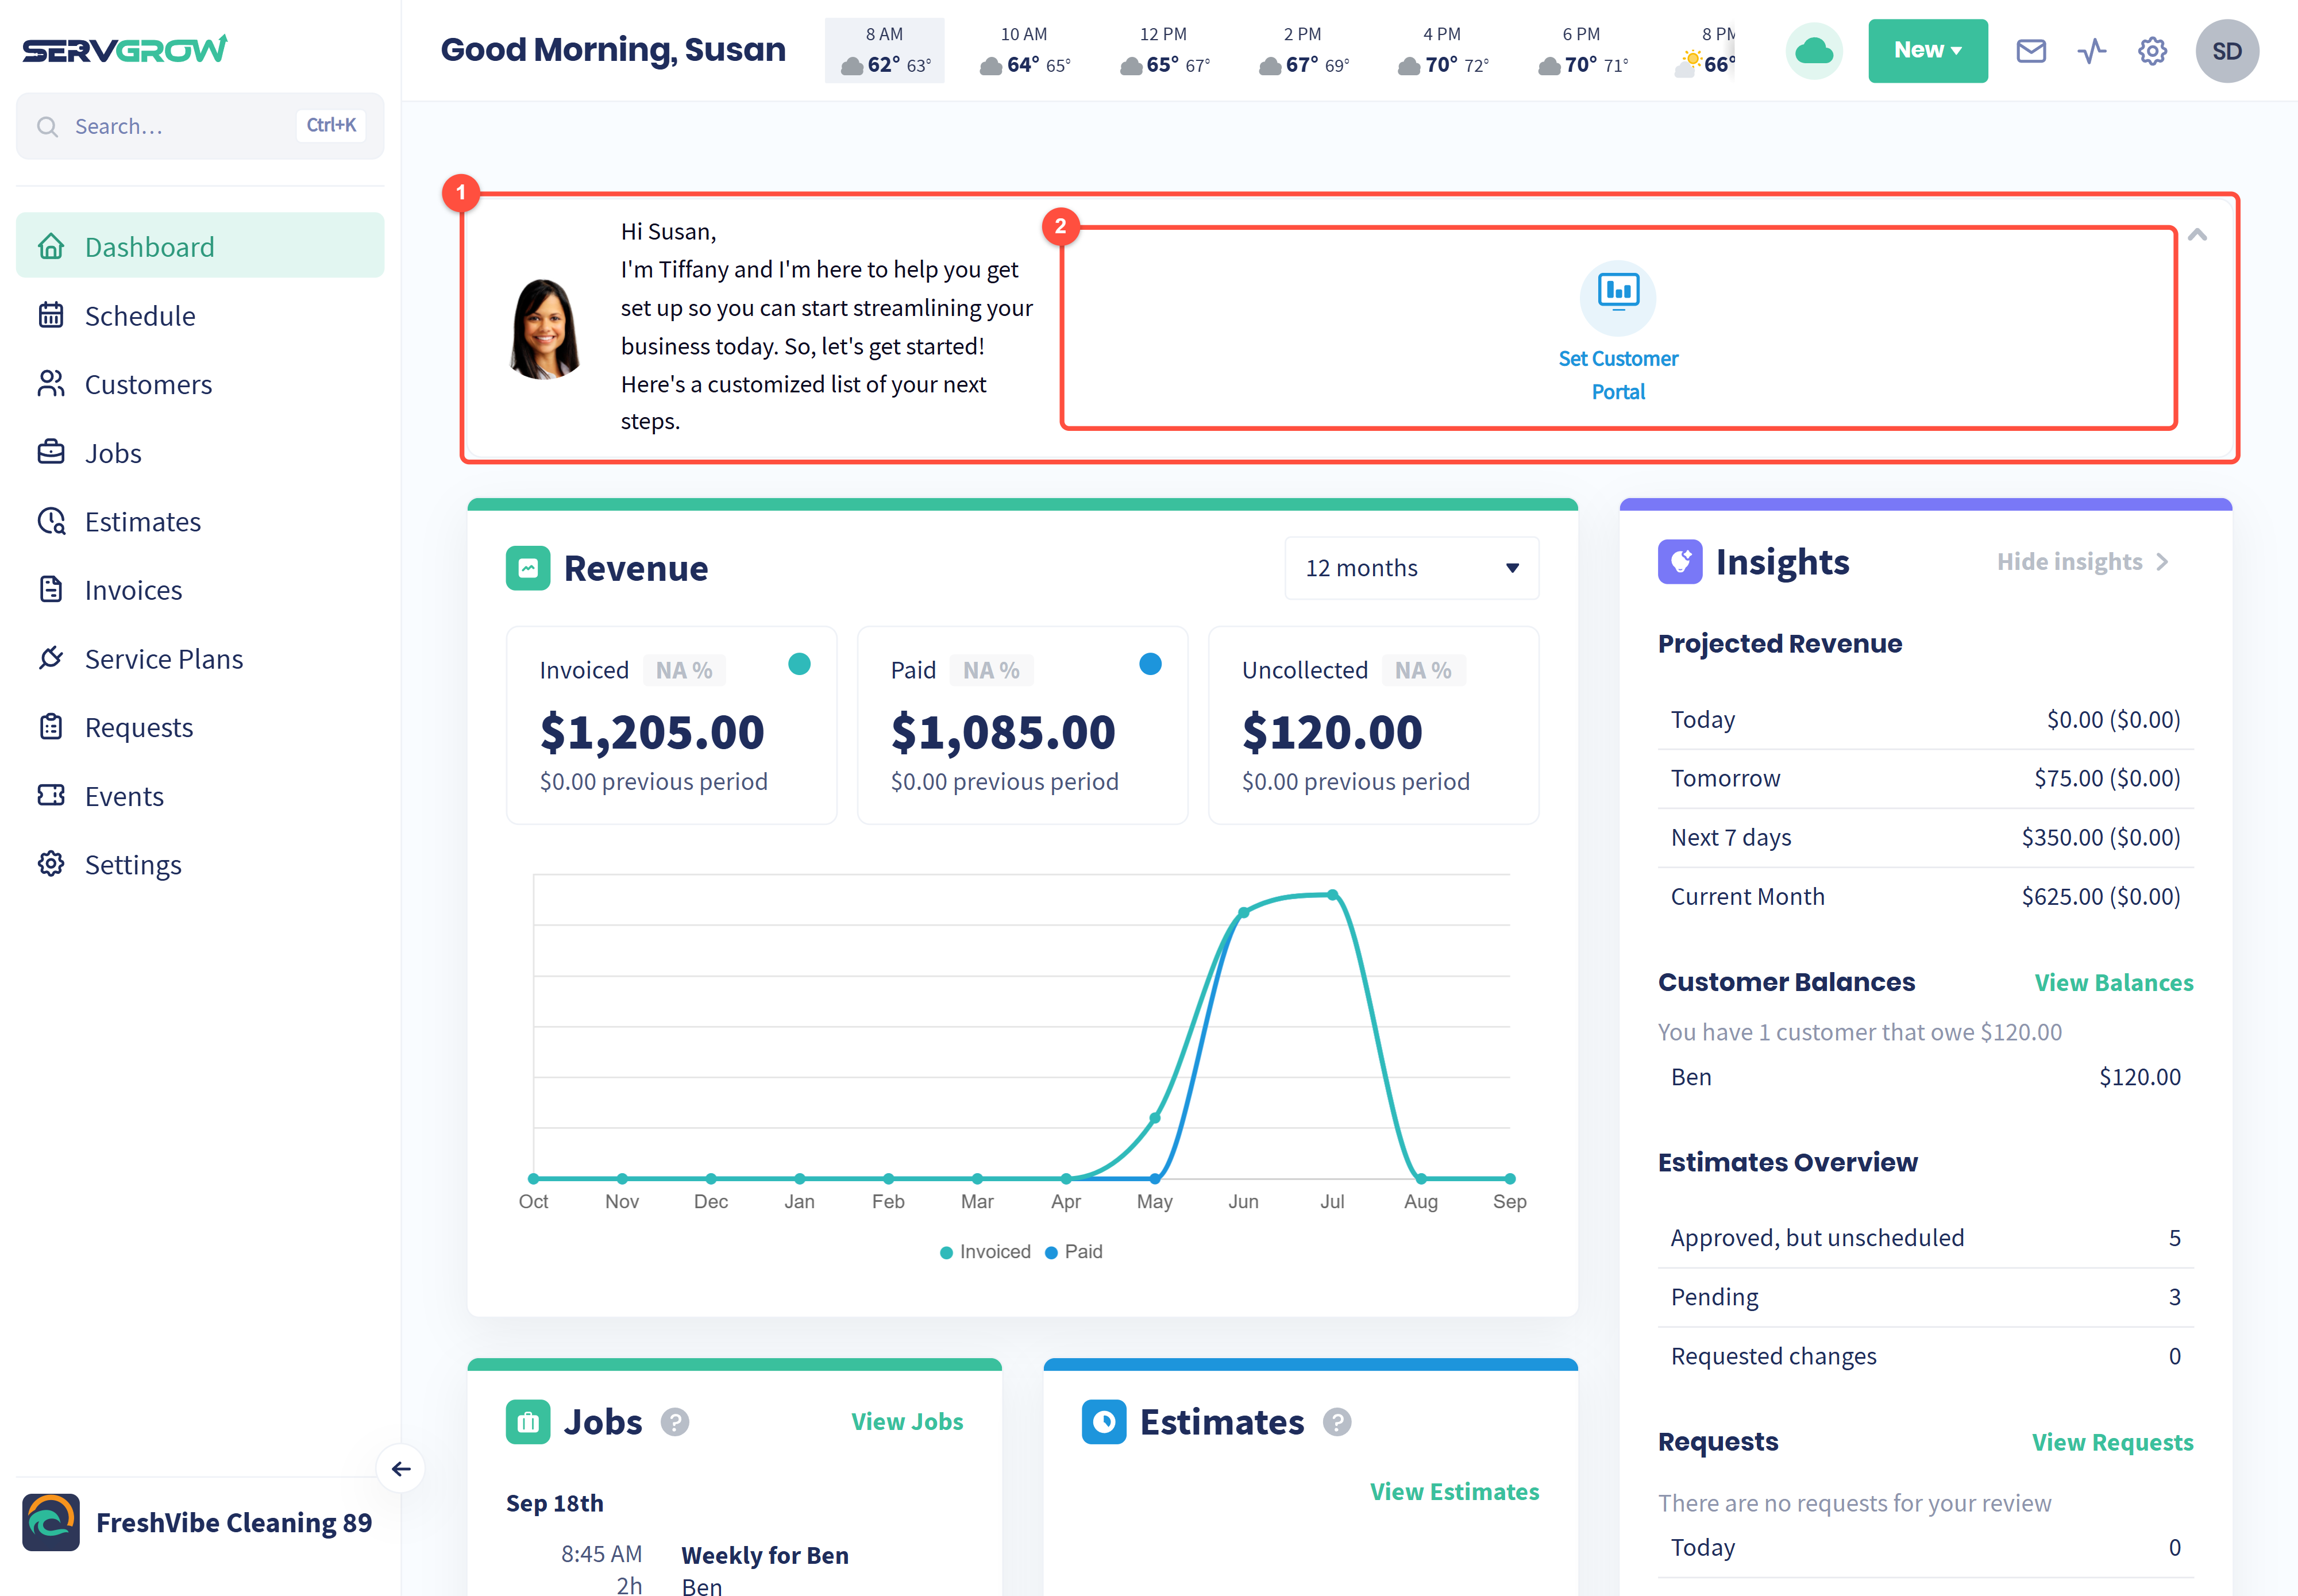
Task: Click the green cloud sync icon
Action: point(1814,51)
